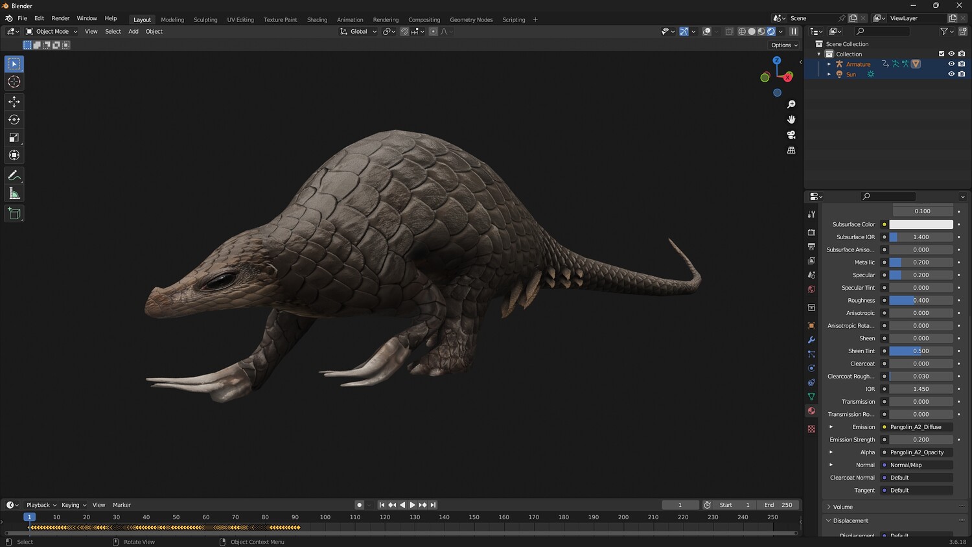972x547 pixels.
Task: Open the Object Mode dropdown
Action: 52,31
